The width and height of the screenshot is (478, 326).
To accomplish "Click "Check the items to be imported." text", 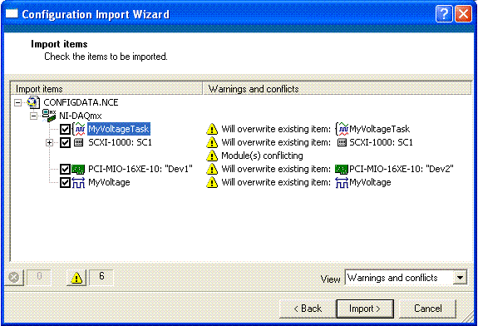I will (x=106, y=57).
